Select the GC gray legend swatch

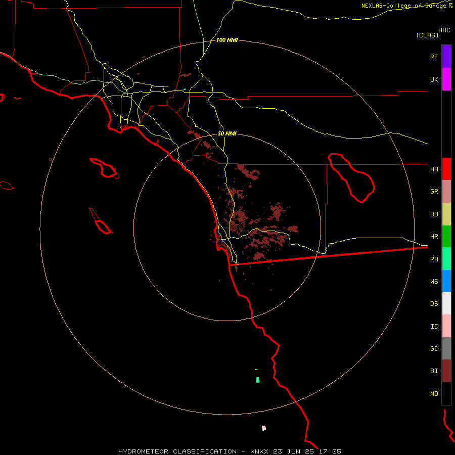(446, 348)
